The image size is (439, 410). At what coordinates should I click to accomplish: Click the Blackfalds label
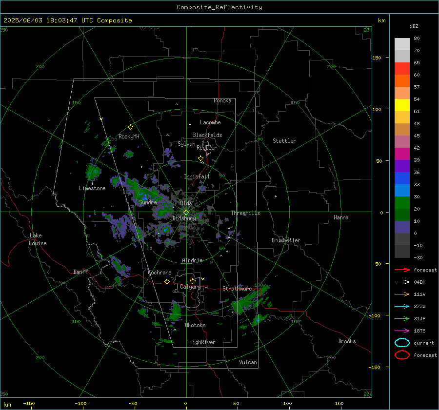[x=207, y=135]
